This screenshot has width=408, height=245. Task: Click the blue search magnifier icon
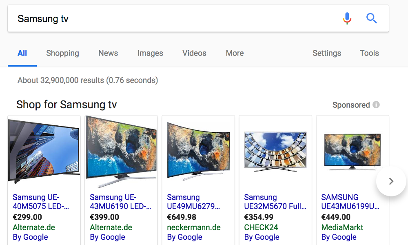(x=371, y=18)
